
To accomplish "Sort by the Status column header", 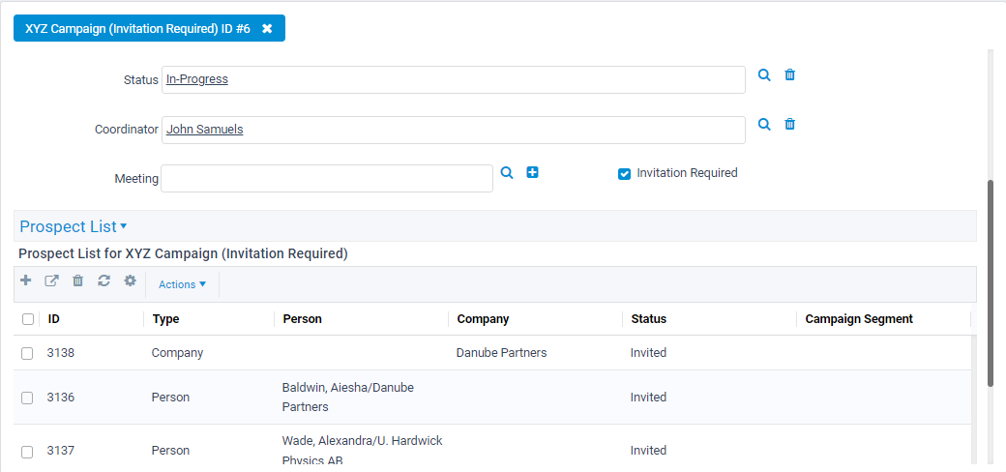I will click(x=649, y=319).
